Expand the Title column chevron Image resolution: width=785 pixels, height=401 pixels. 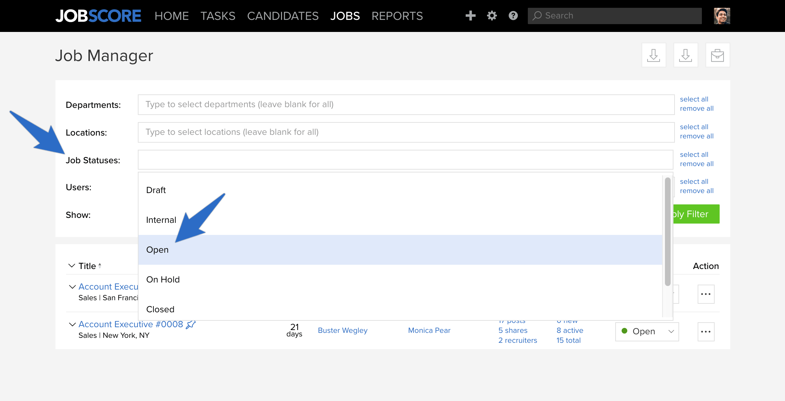point(72,266)
